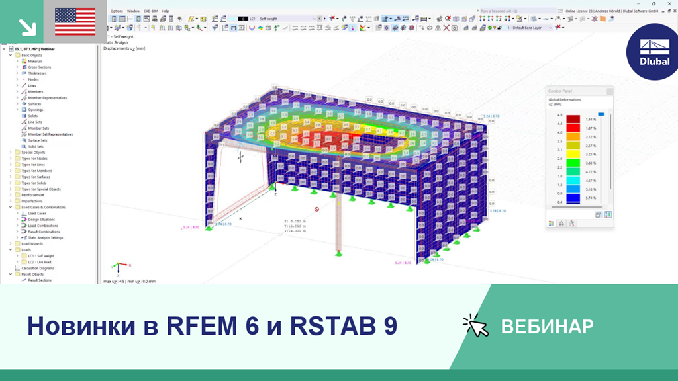The image size is (678, 381).
Task: Click the mirror tool icon
Action: tap(438, 28)
